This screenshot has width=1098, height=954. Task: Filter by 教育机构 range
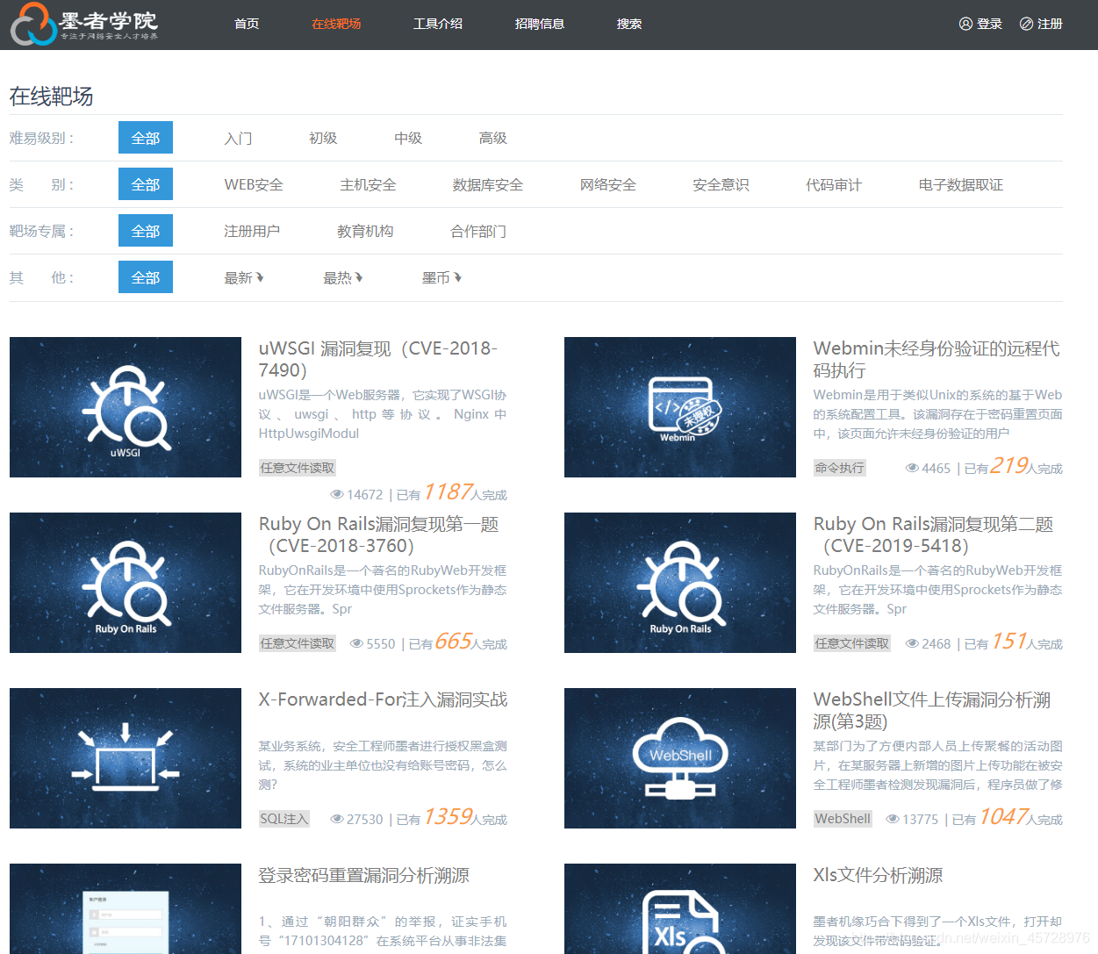coord(365,231)
